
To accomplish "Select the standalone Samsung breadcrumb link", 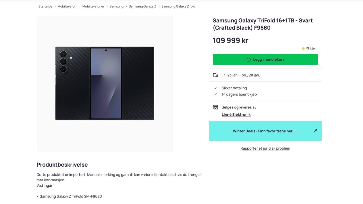I will (x=117, y=6).
